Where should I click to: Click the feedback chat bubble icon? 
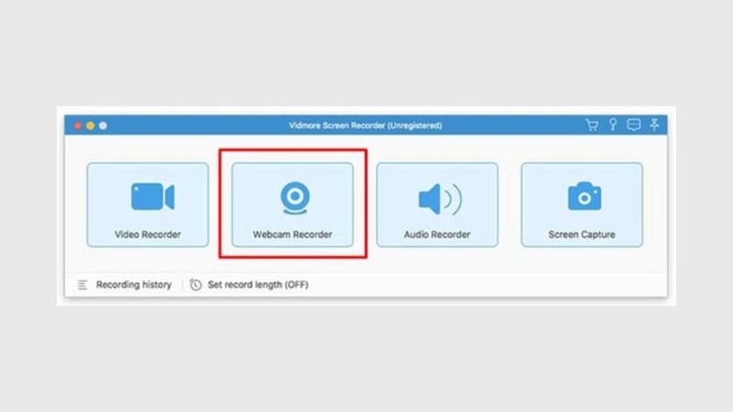click(x=633, y=125)
